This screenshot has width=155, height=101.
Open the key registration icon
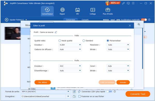(123, 3)
